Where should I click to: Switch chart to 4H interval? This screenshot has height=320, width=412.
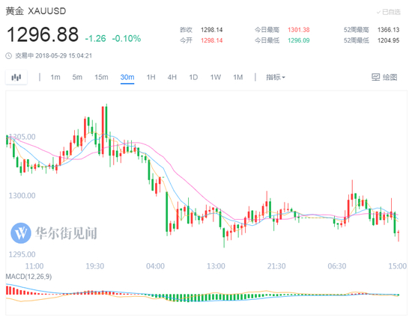pyautogui.click(x=172, y=77)
